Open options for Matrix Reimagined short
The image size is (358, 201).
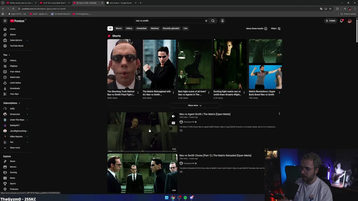(173, 93)
